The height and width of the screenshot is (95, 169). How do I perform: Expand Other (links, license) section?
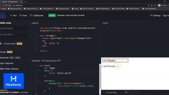(9, 69)
